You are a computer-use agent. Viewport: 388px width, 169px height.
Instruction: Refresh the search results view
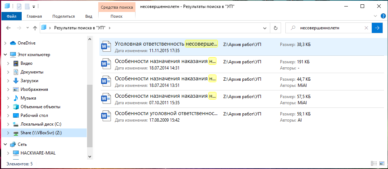(276, 28)
